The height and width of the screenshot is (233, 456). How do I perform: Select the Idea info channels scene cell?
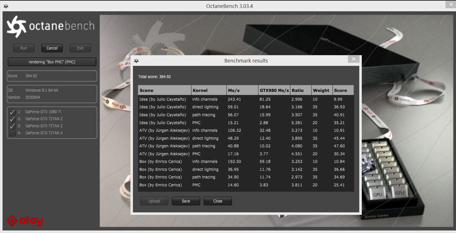point(163,99)
